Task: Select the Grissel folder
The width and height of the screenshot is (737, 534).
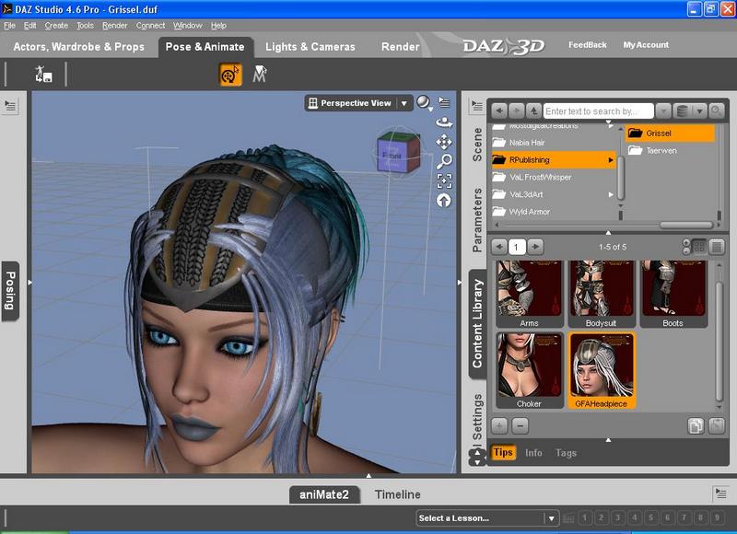Action: (670, 133)
